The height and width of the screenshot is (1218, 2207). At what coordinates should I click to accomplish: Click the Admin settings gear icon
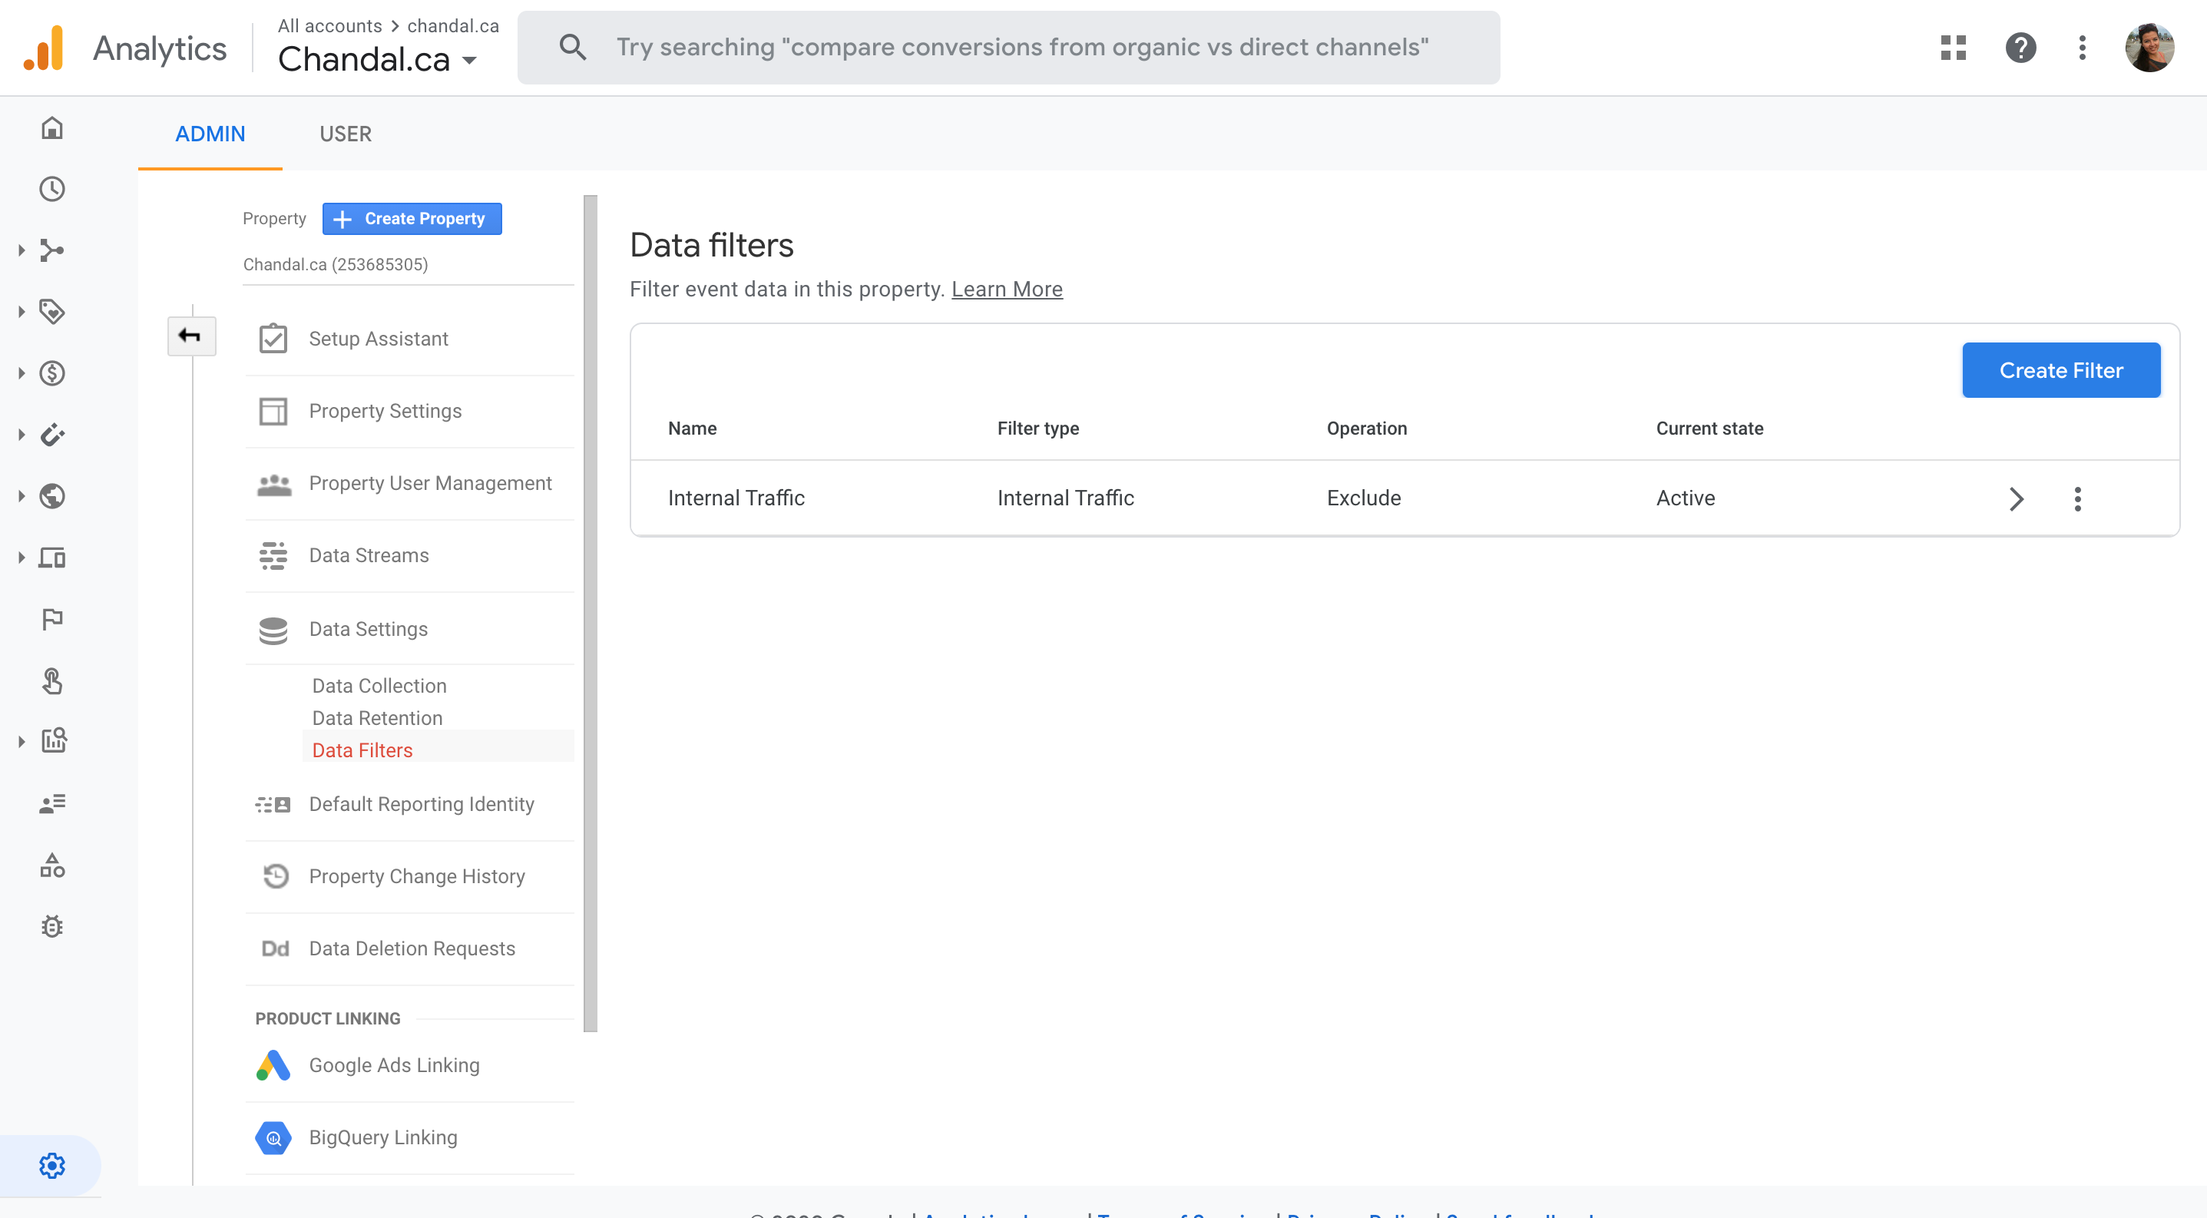coord(49,1164)
